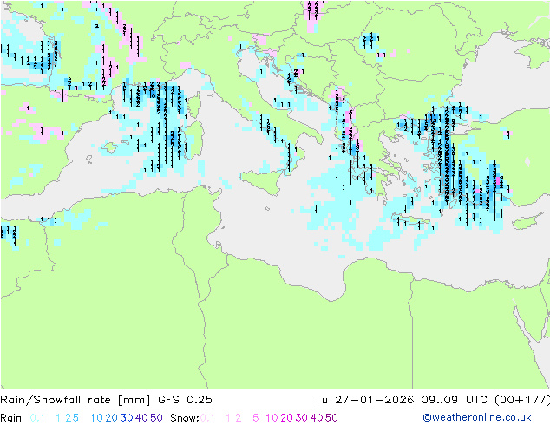Click the 'Rain' legend label
The image size is (550, 425).
(x=11, y=418)
